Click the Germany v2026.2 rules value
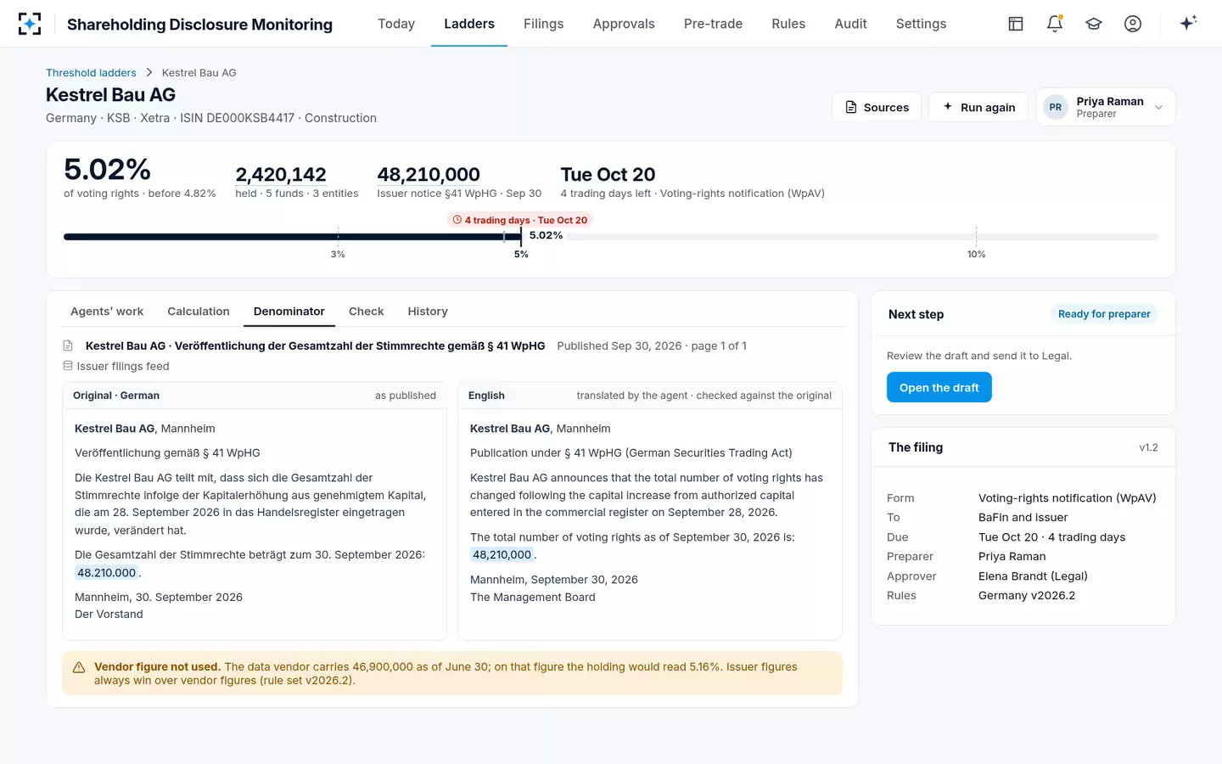Viewport: 1222px width, 764px height. (1027, 595)
